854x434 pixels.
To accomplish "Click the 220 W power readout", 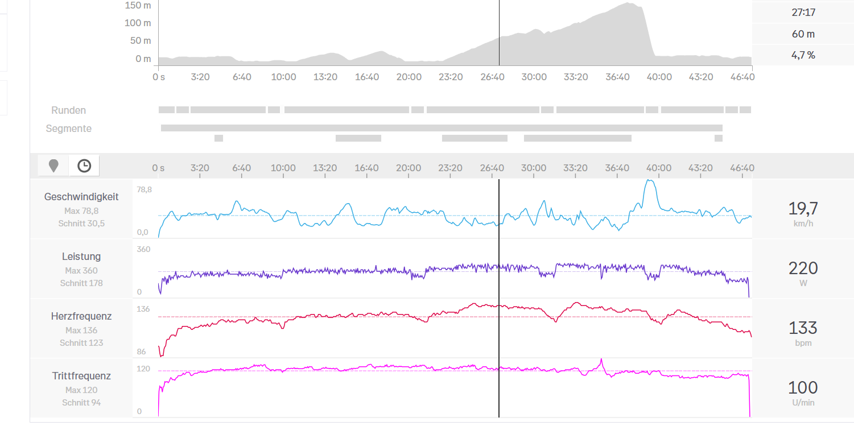I will pos(803,273).
